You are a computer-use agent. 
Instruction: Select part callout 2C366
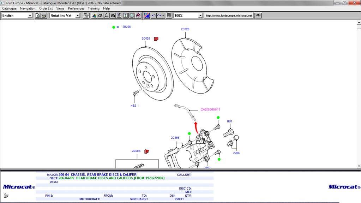(175, 138)
